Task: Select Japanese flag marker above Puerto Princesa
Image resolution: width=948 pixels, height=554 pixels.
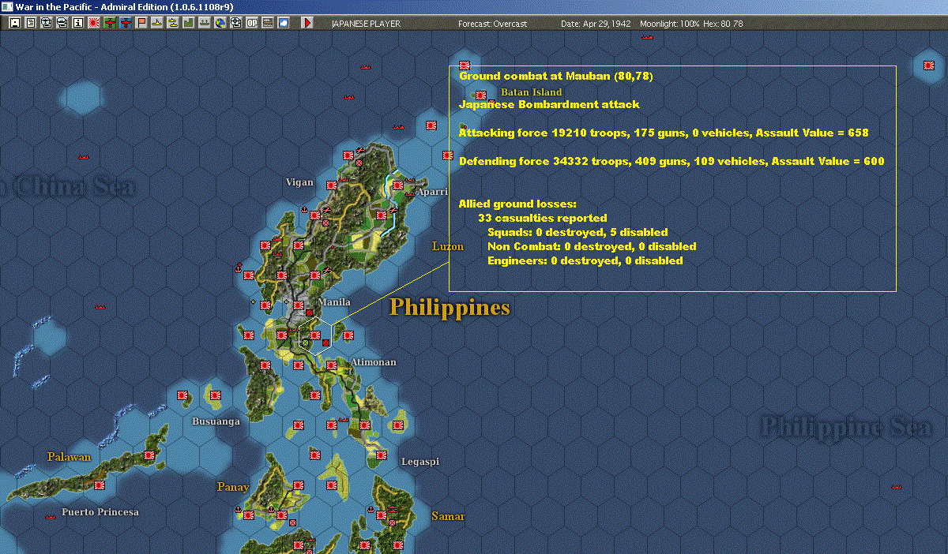Action: (100, 485)
